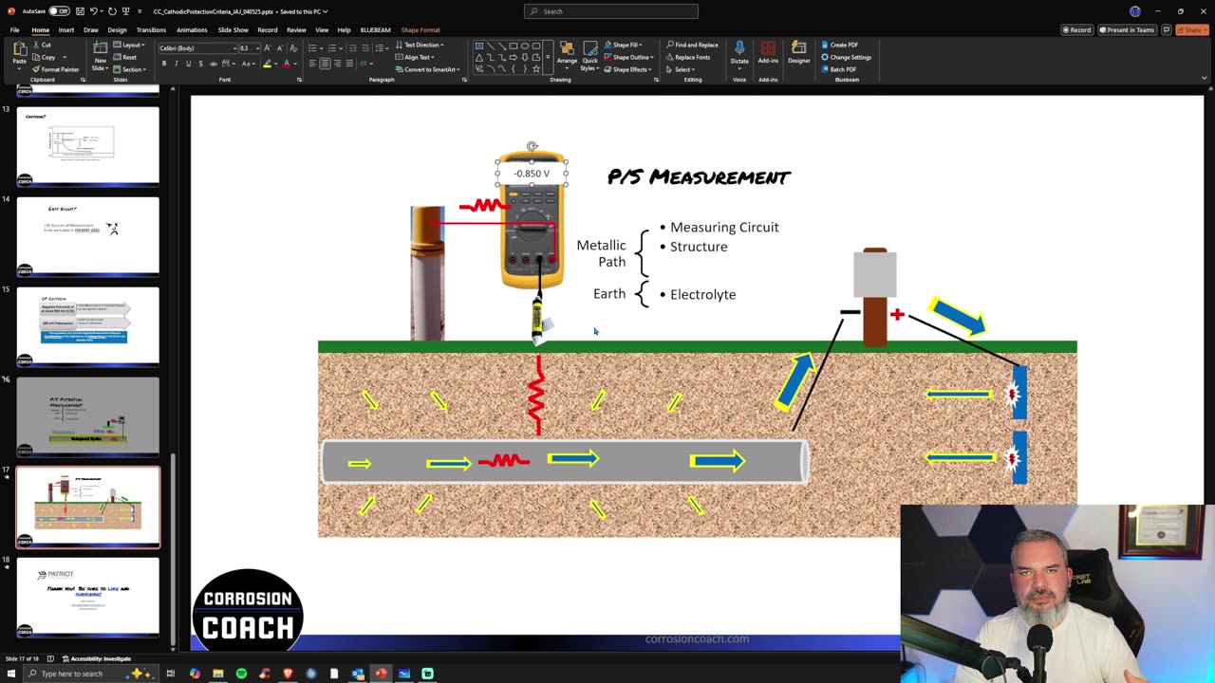Image resolution: width=1215 pixels, height=683 pixels.
Task: Activate the Format Painter
Action: [55, 69]
